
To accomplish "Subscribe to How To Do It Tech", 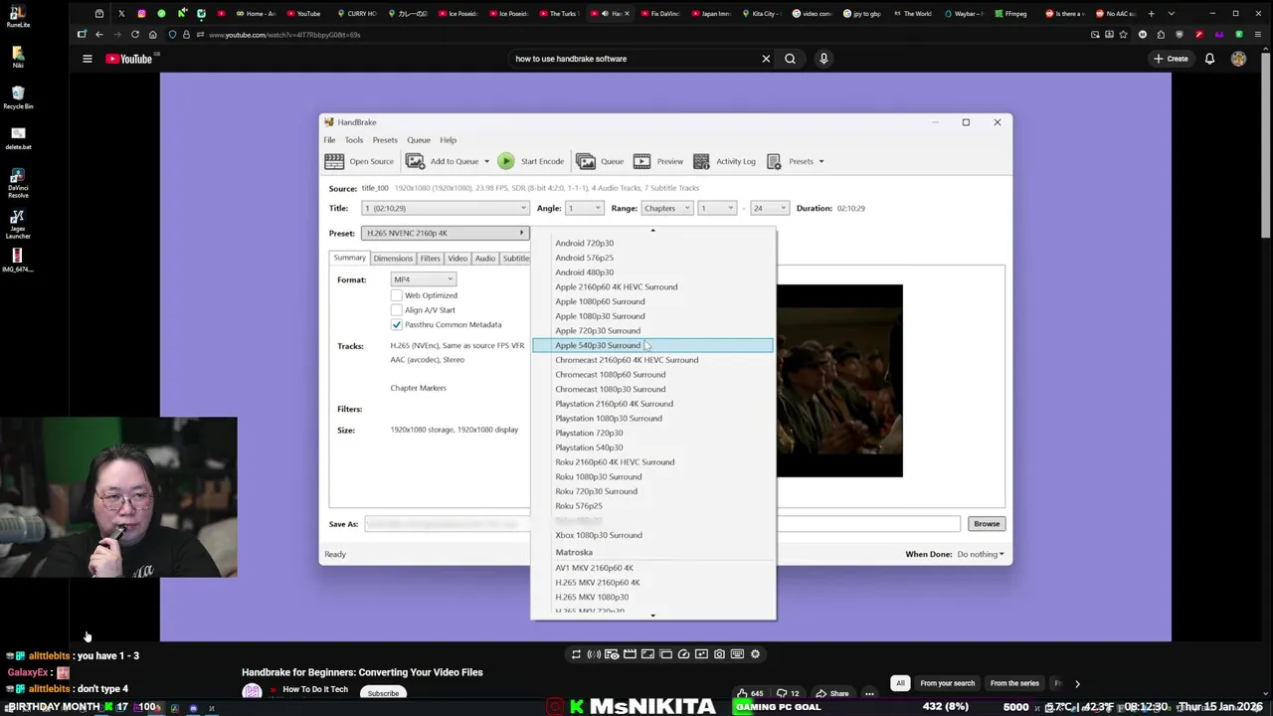I will 383,693.
